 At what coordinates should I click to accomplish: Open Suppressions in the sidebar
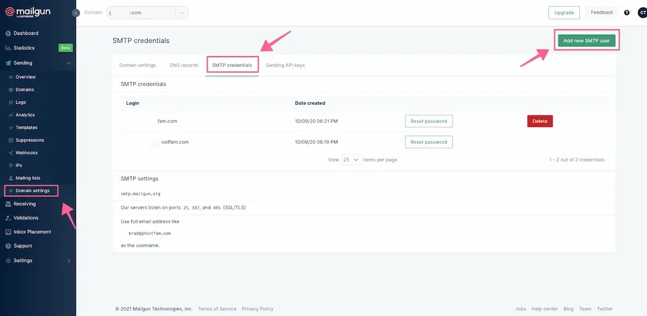(30, 140)
